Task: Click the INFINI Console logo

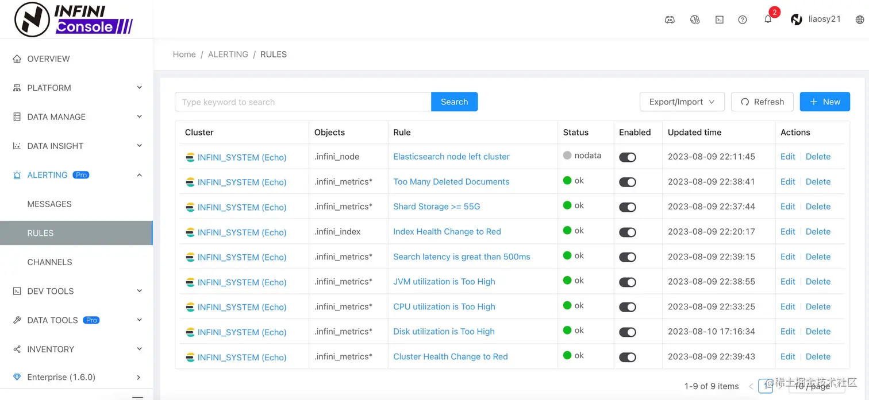Action: 74,19
